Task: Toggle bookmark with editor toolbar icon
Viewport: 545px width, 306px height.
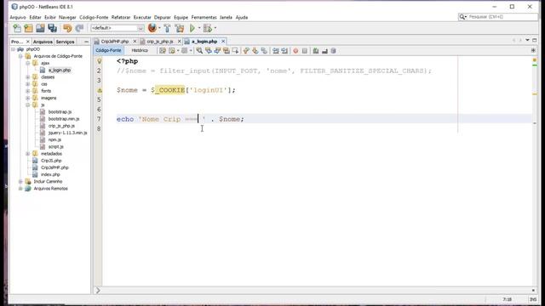Action: [x=264, y=51]
